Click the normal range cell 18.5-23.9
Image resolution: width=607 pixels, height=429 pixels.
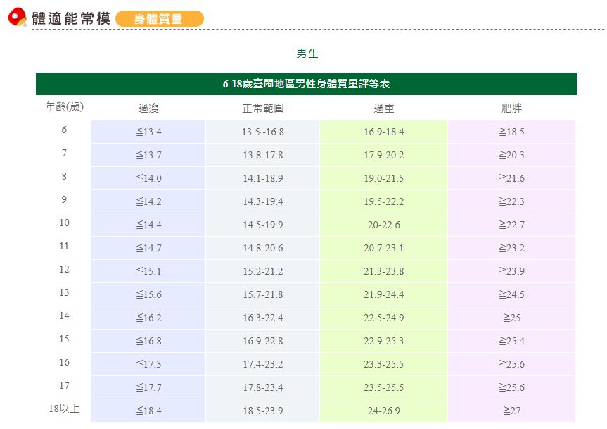[262, 411]
